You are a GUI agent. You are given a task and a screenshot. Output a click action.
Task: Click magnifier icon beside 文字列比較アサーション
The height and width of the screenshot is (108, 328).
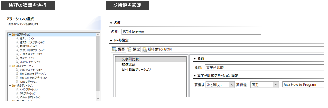[x=17, y=50]
